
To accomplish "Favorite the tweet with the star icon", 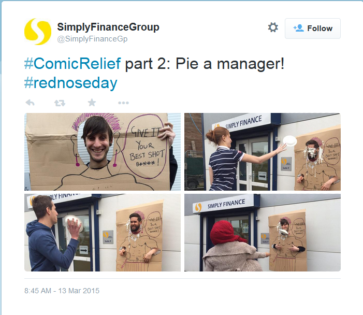I will [x=92, y=103].
